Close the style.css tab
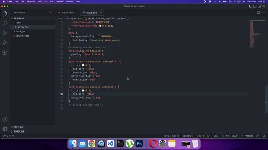 [x=101, y=12]
